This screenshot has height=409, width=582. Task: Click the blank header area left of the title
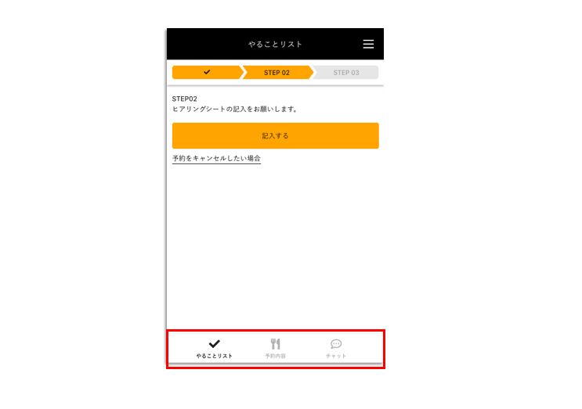tap(206, 44)
